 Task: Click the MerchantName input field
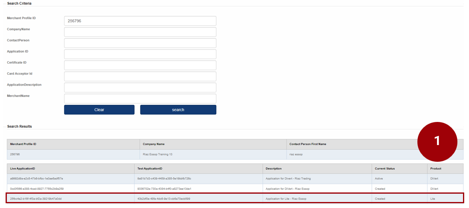(140, 98)
